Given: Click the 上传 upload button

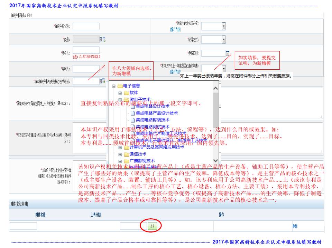Looking at the screenshot, I should coord(153,226).
